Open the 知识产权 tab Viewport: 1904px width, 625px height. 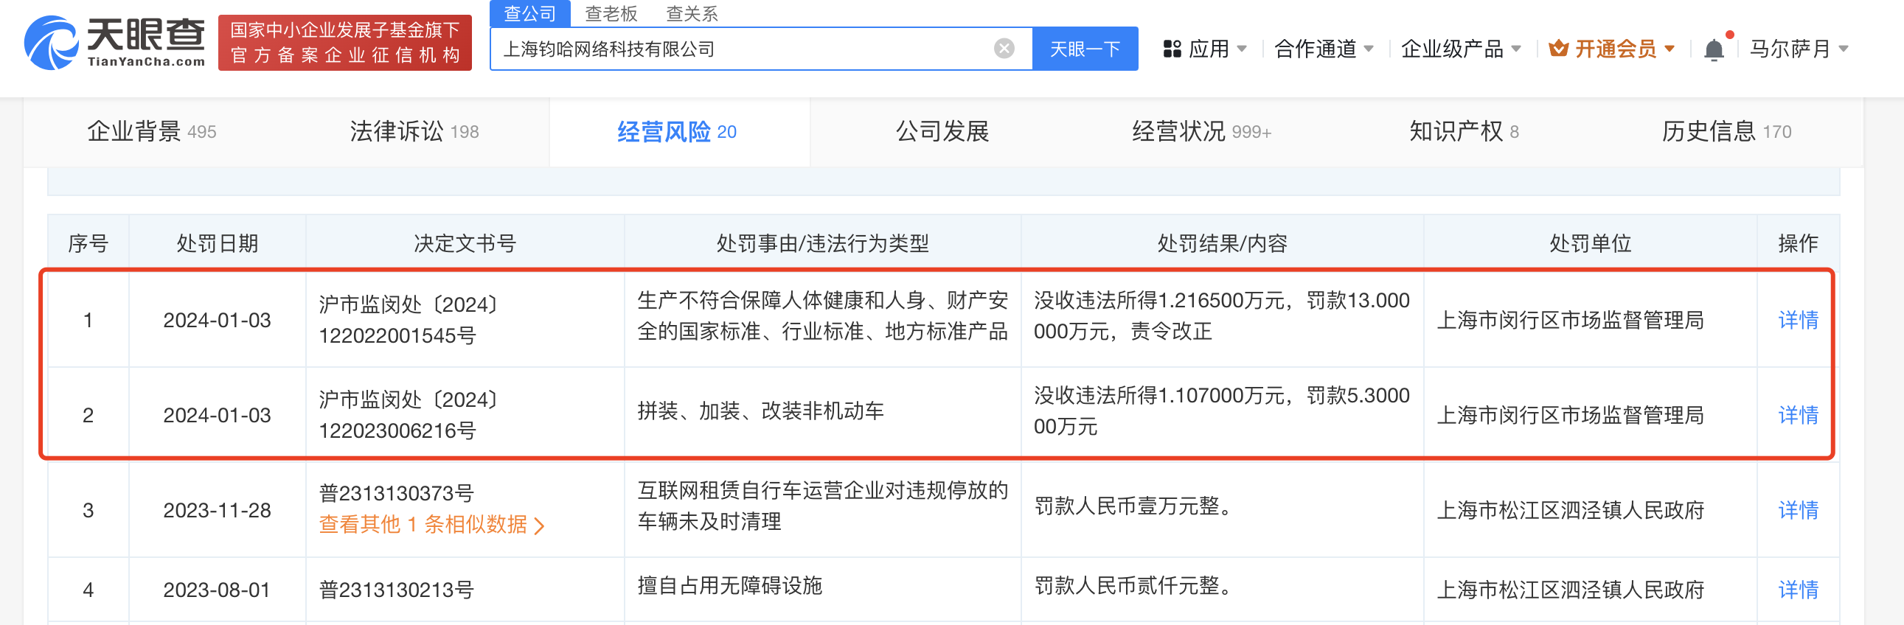pos(1463,131)
